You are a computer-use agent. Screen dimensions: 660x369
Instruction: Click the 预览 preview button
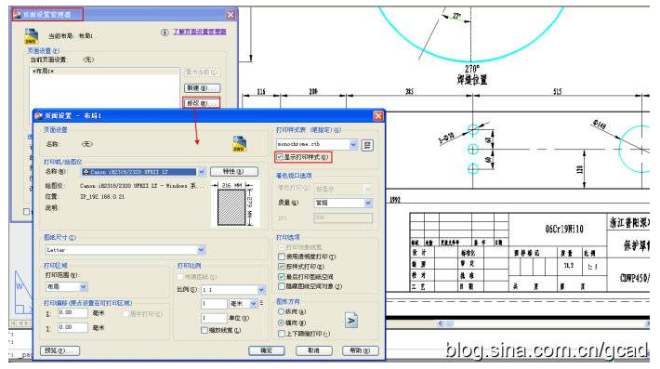60,350
